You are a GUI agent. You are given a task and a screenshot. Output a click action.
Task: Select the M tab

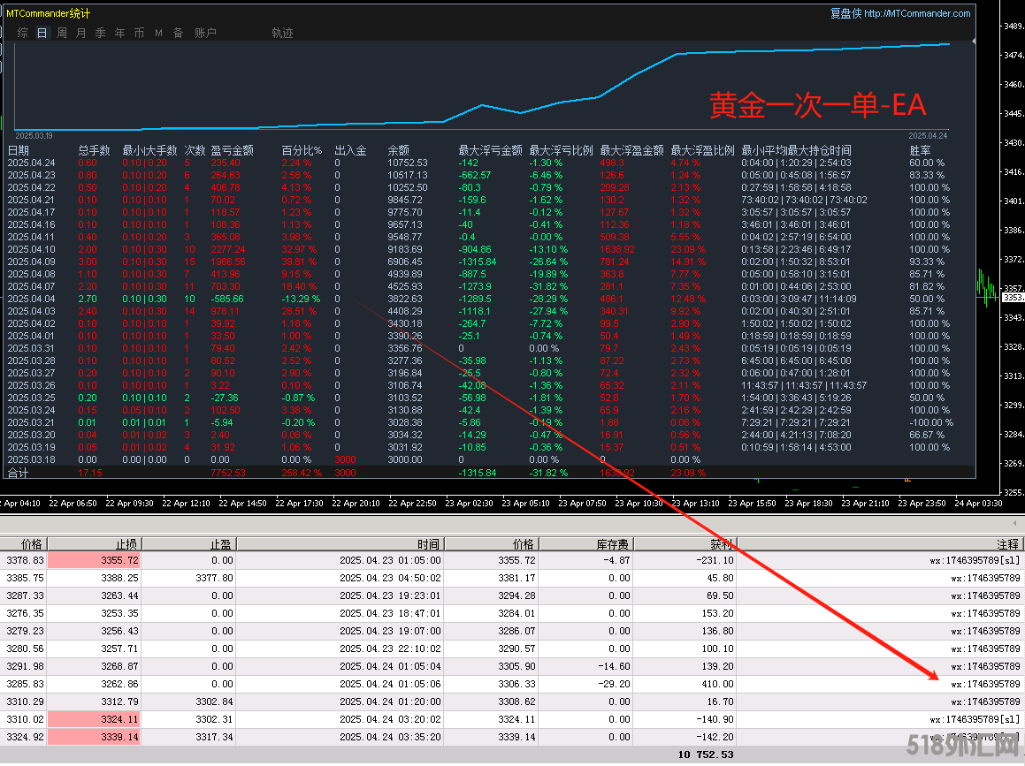159,33
